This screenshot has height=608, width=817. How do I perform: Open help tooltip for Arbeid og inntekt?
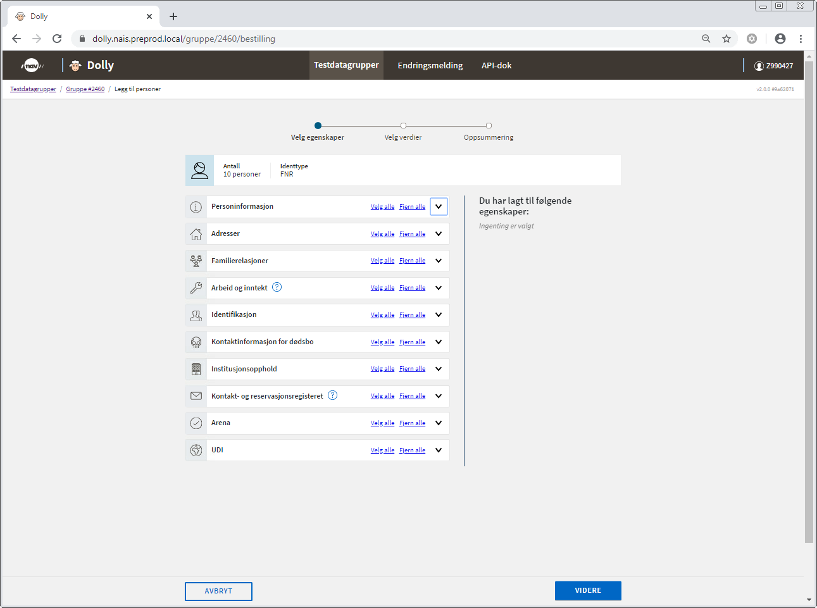[277, 287]
